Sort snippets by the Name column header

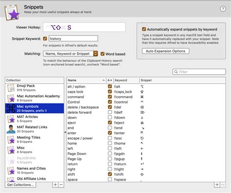[x=86, y=80]
